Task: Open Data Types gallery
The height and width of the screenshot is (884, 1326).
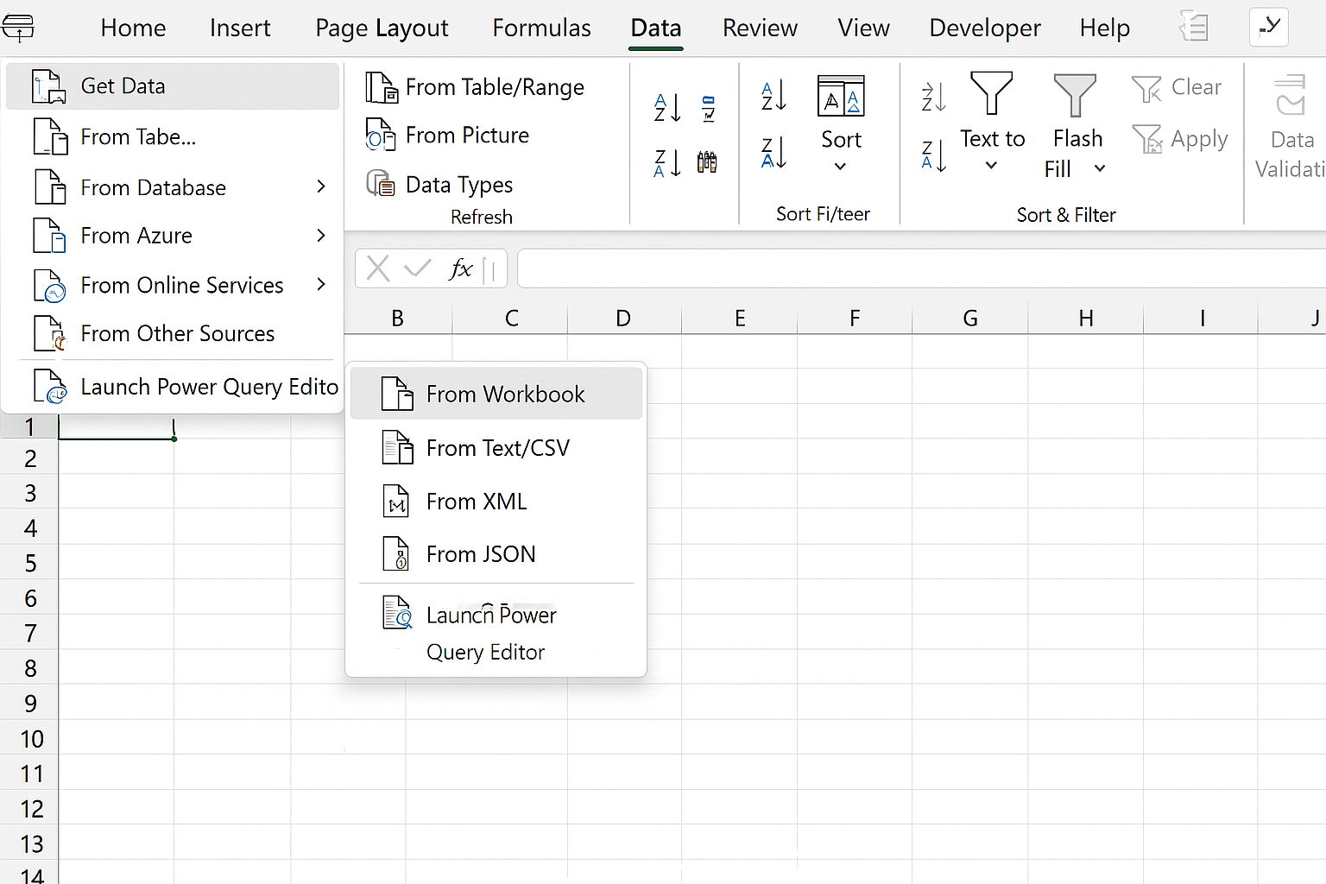Action: 440,184
